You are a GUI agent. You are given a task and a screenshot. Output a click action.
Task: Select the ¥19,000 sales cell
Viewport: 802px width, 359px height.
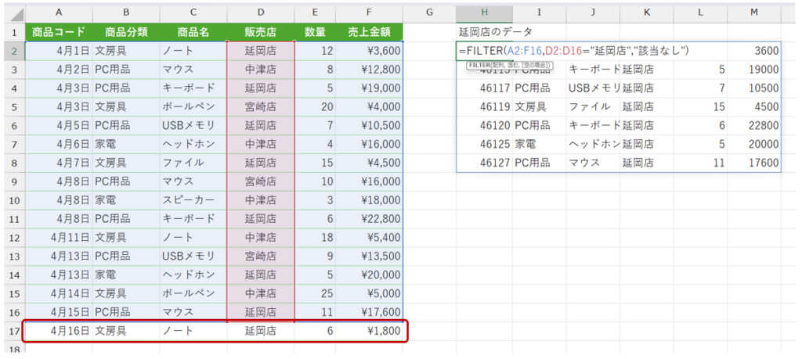click(370, 88)
